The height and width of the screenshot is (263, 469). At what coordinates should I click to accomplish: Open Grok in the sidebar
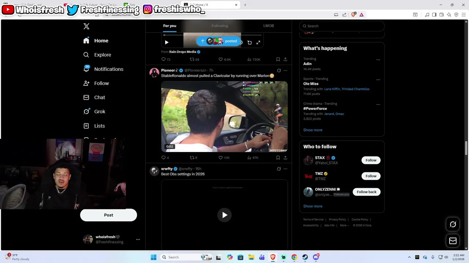click(x=94, y=111)
